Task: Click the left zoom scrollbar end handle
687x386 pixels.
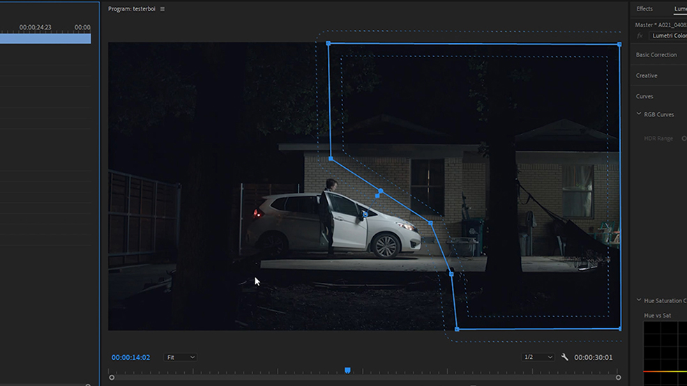Action: tap(112, 377)
